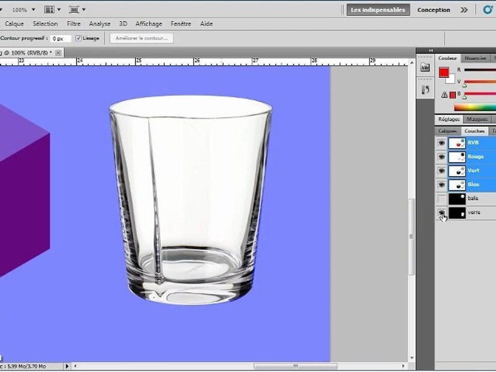Switch to the Calques tab
496x372 pixels.
click(x=447, y=131)
